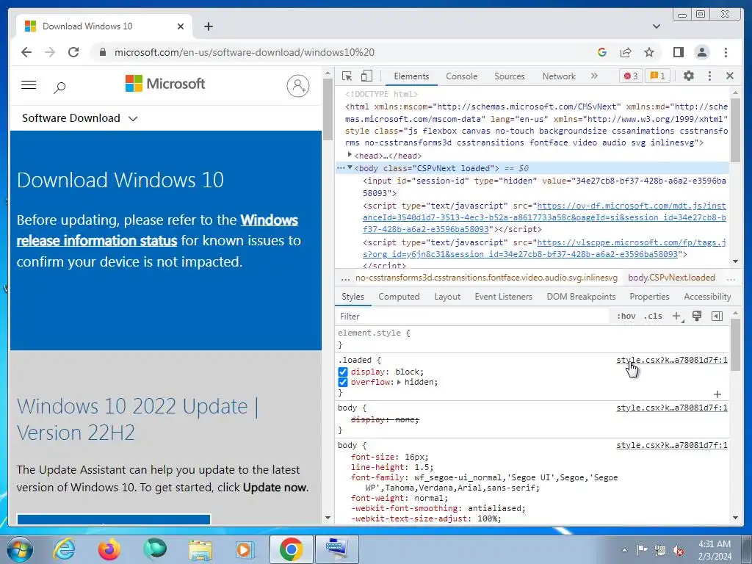Open Event Listeners pane tab
This screenshot has width=752, height=564.
503,297
